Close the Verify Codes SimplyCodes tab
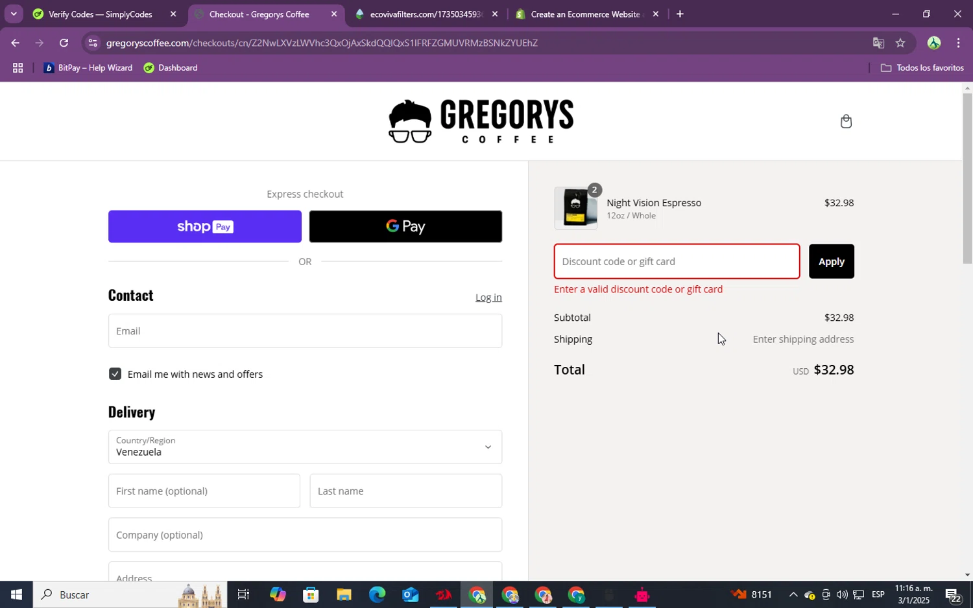The height and width of the screenshot is (608, 973). tap(173, 14)
